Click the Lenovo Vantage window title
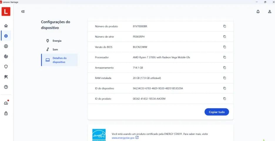Screen dimensions: 275x141 pyautogui.click(x=10, y=2)
